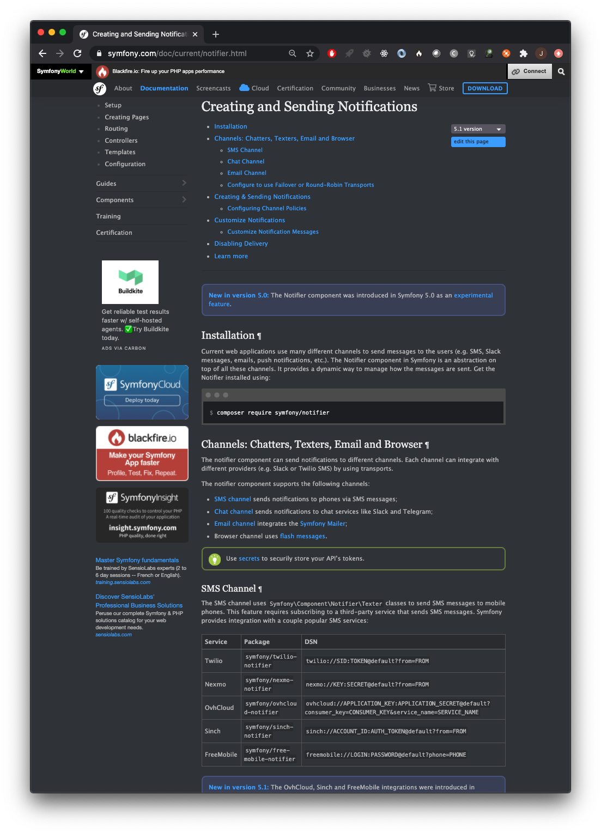Expand the SymfonyWorld dropdown
Screen dimensions: 601x833
pos(60,71)
